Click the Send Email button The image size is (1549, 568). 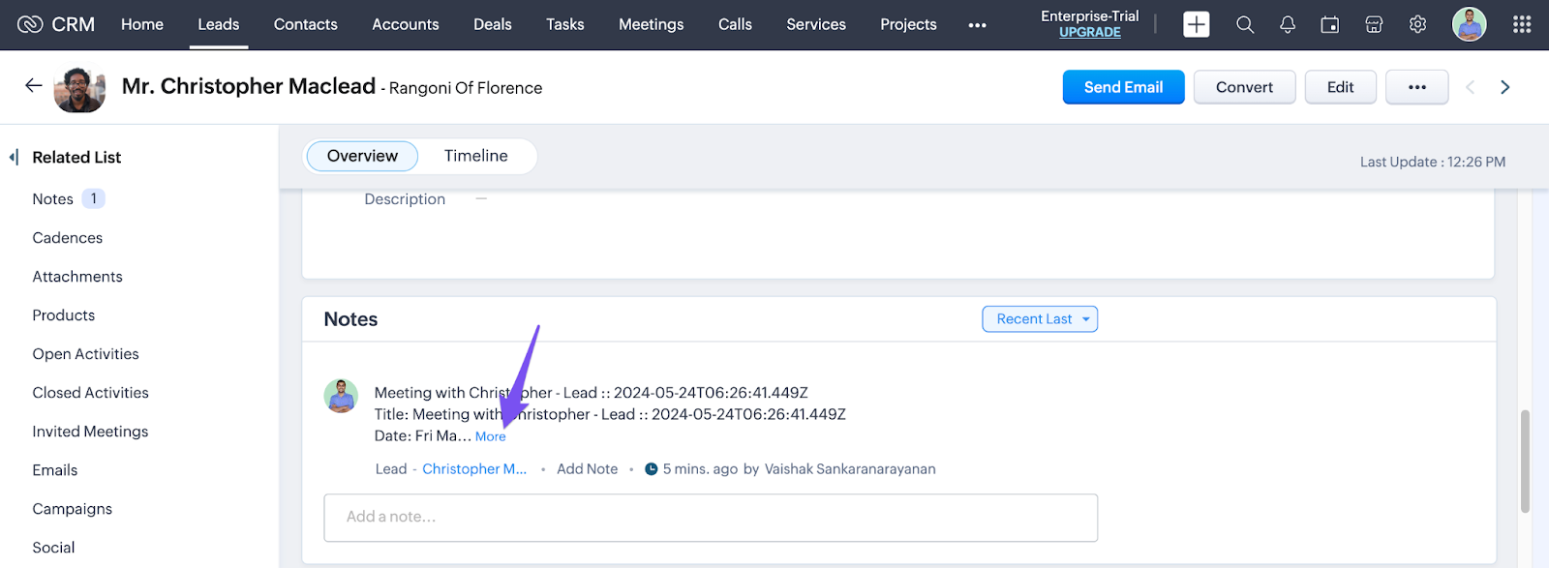1124,87
